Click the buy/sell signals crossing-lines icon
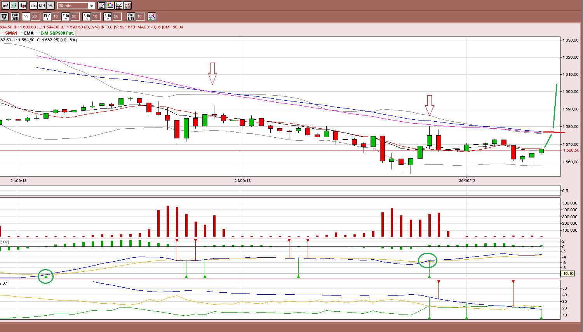Image resolution: width=583 pixels, height=332 pixels. pyautogui.click(x=152, y=16)
